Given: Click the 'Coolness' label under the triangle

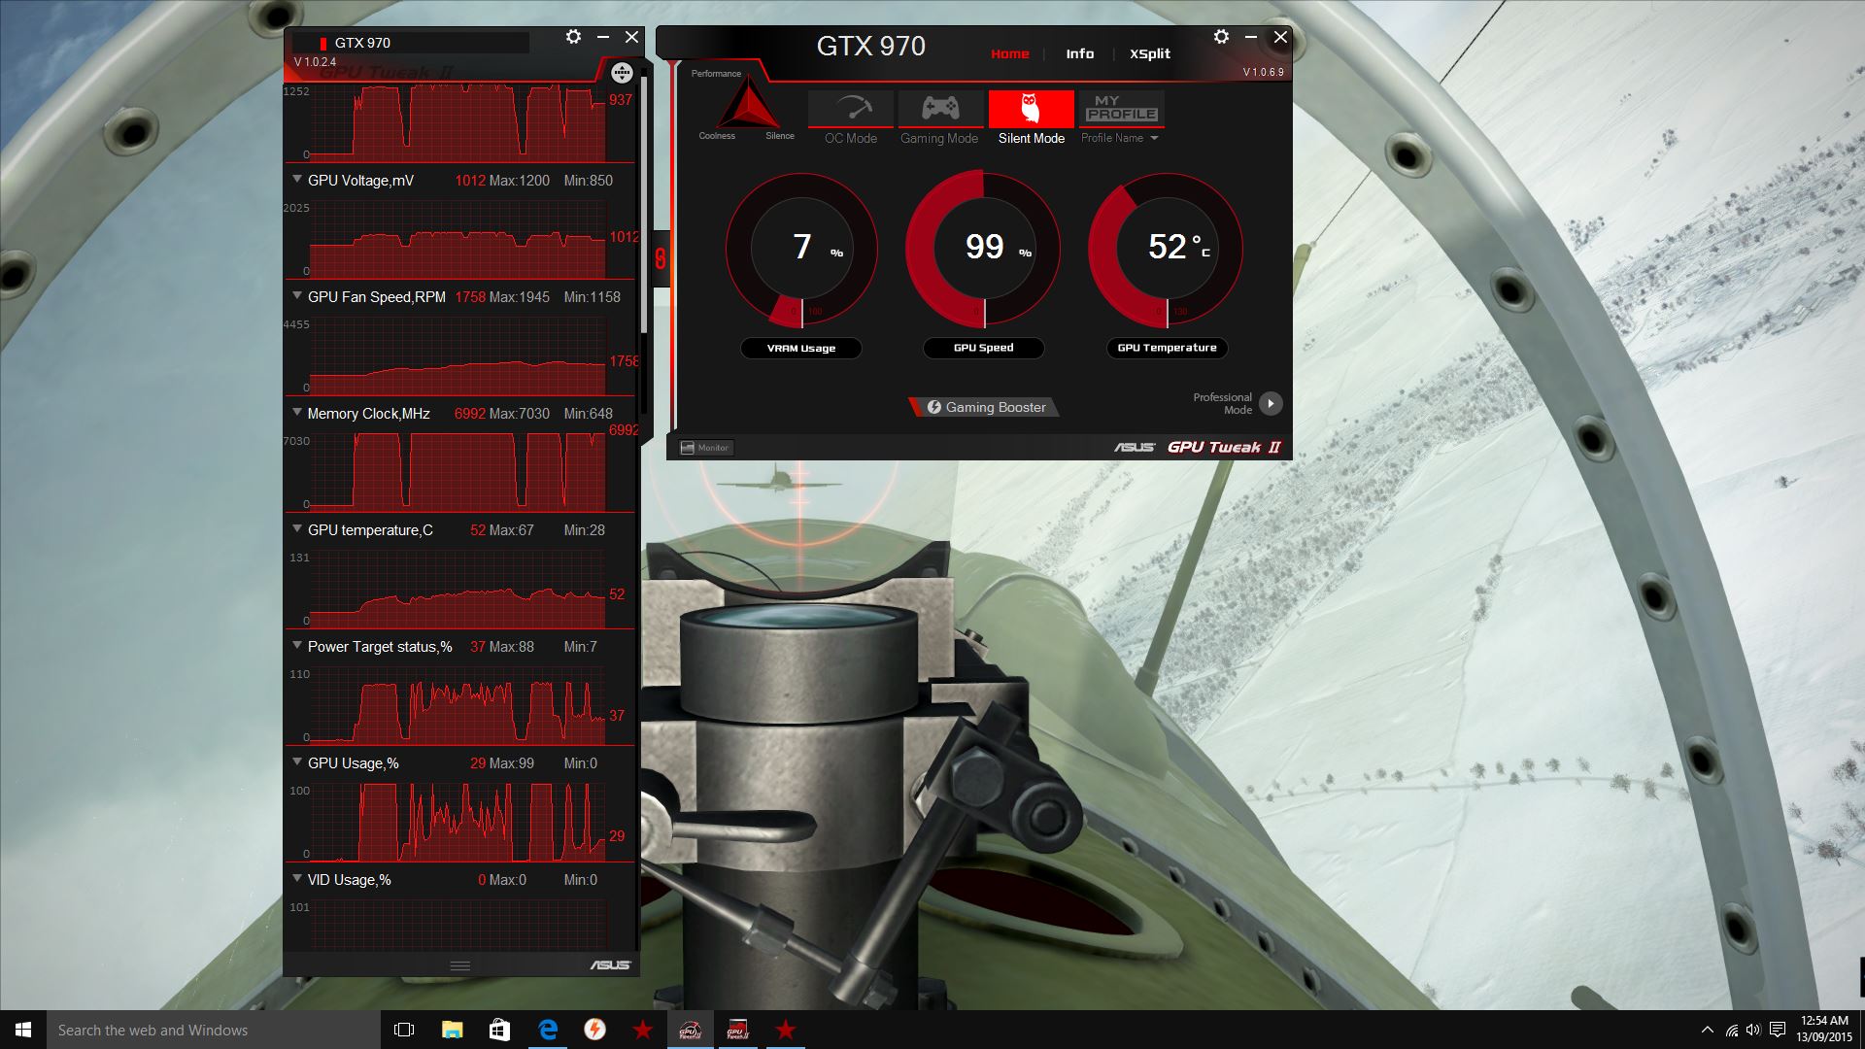Looking at the screenshot, I should pos(717,136).
